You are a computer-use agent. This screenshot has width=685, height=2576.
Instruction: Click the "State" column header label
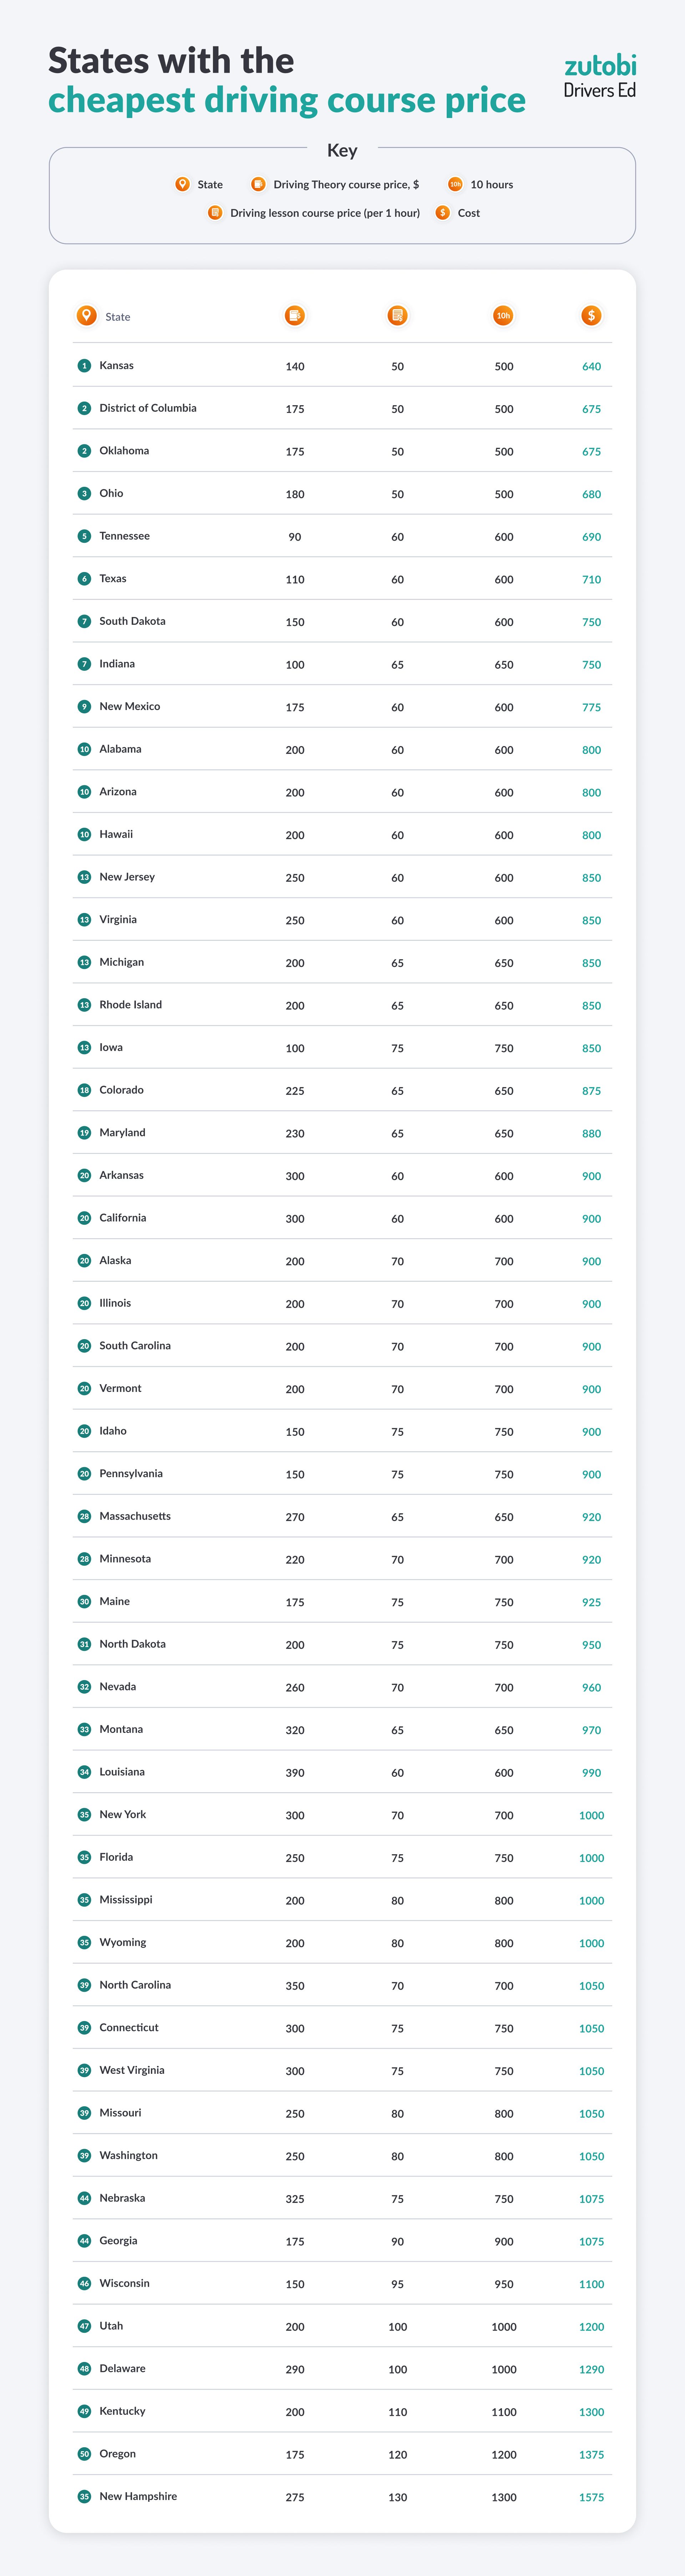click(118, 317)
